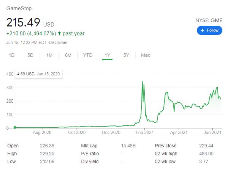Display the Max time range
The height and width of the screenshot is (174, 228).
pyautogui.click(x=145, y=55)
